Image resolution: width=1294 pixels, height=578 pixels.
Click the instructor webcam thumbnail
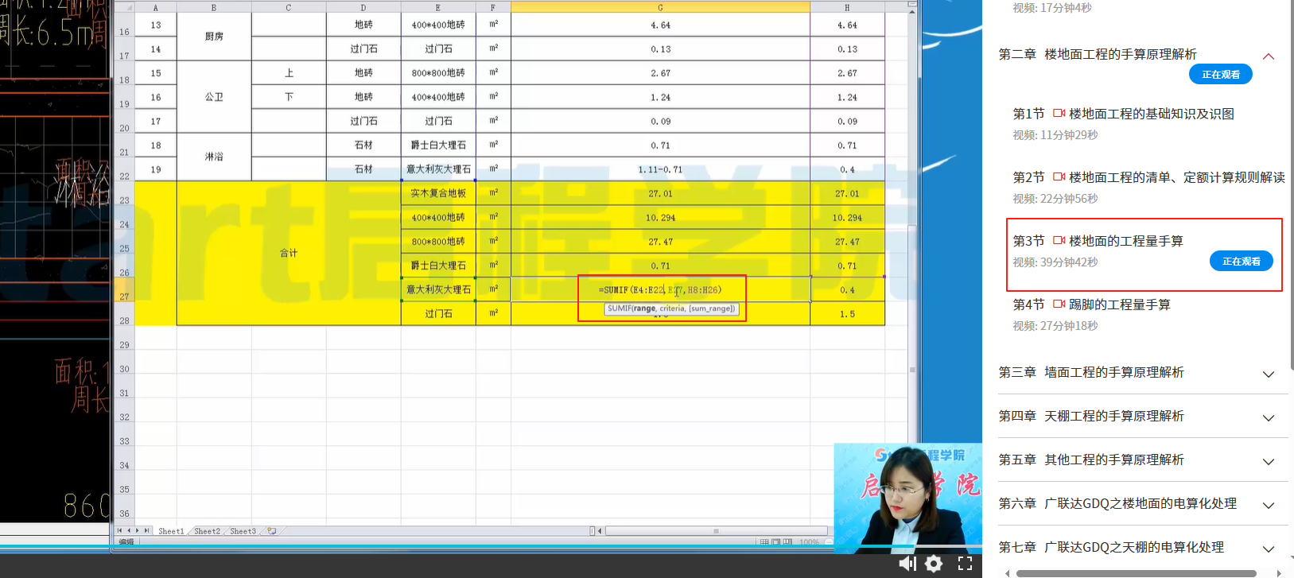907,497
